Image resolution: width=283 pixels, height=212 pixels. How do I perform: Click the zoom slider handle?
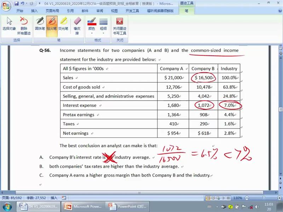(264, 198)
